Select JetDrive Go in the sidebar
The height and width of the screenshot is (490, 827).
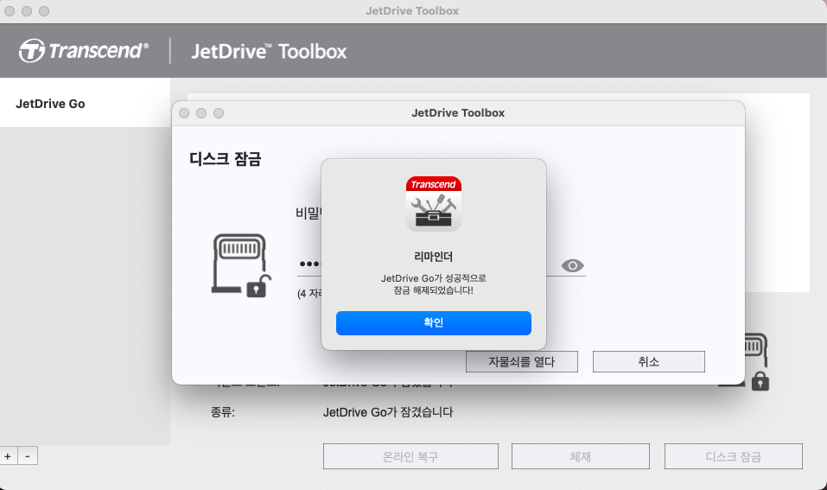tap(85, 104)
